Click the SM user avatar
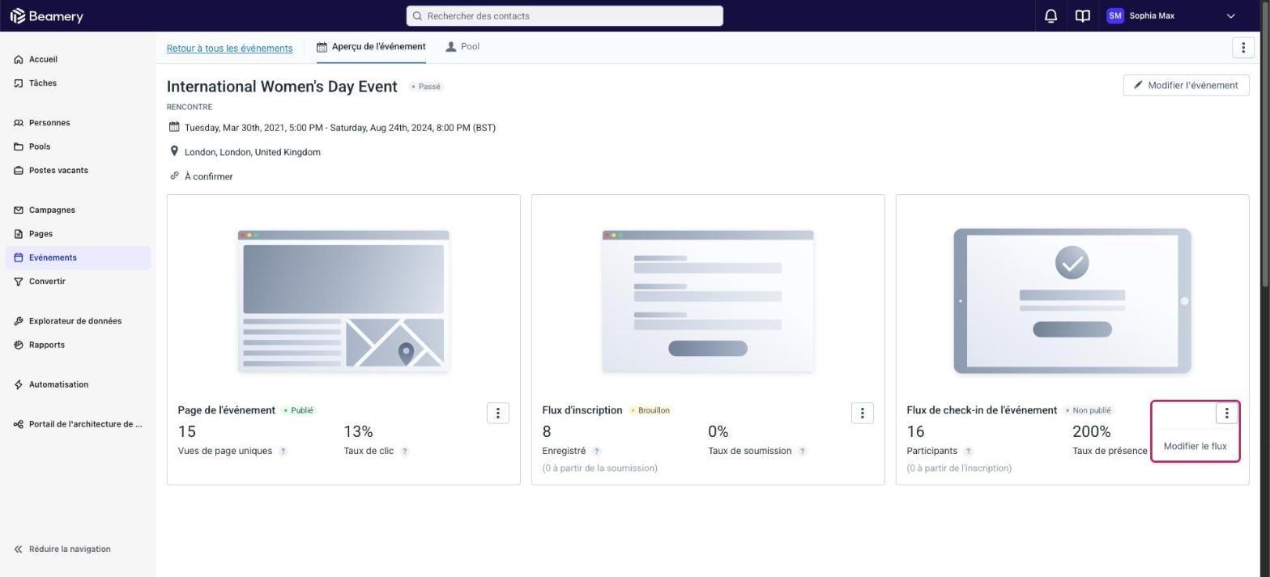1270x577 pixels. pyautogui.click(x=1115, y=16)
